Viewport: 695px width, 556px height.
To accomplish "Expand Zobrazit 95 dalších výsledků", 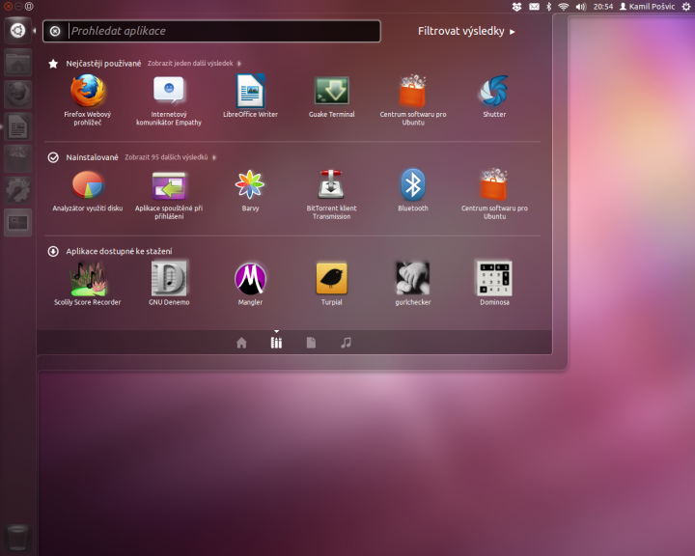I will pos(170,157).
